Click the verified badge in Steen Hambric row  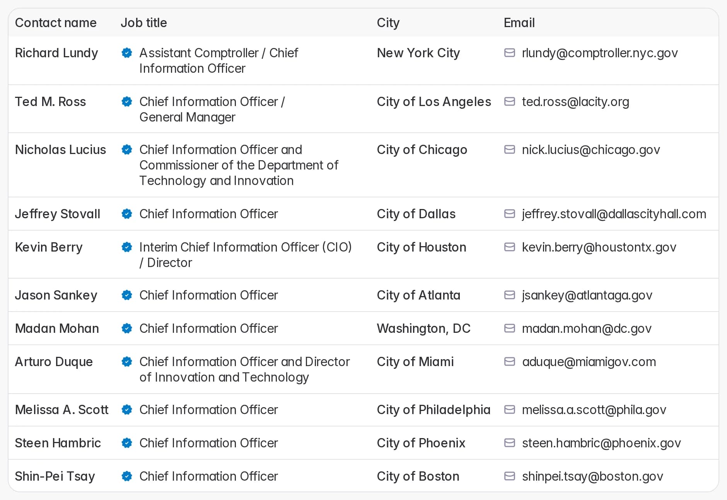(x=127, y=443)
